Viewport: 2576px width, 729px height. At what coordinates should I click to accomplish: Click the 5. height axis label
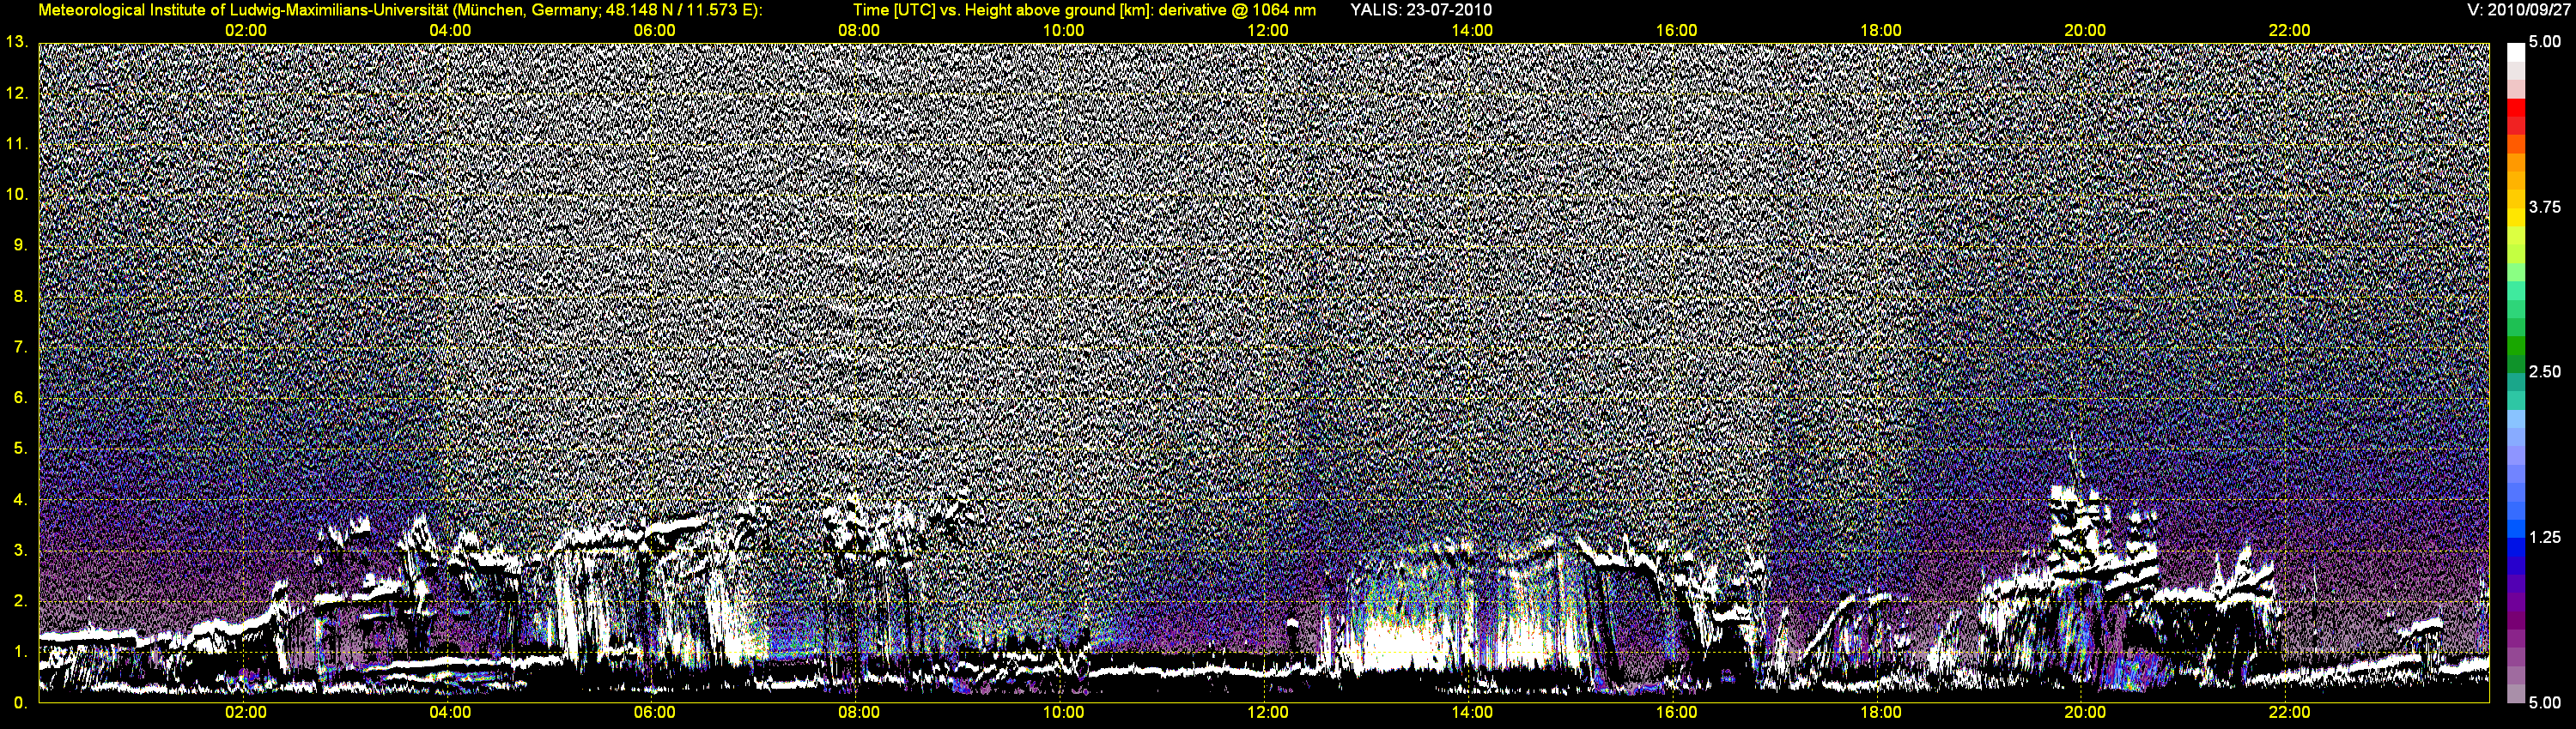click(x=21, y=449)
